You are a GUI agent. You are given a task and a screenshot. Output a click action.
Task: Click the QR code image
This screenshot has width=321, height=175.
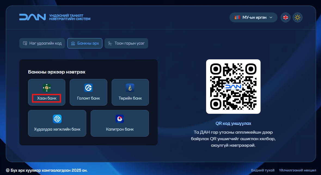233,87
